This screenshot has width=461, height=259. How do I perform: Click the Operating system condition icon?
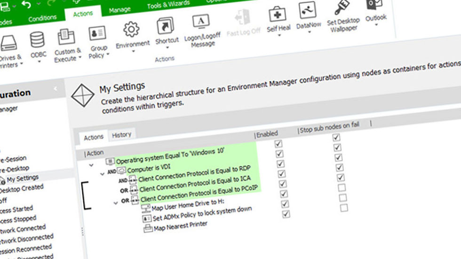(110, 161)
